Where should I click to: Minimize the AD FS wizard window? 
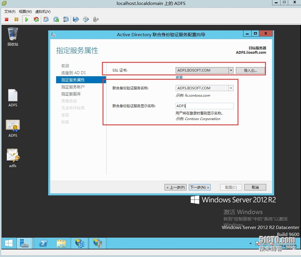click(x=247, y=34)
